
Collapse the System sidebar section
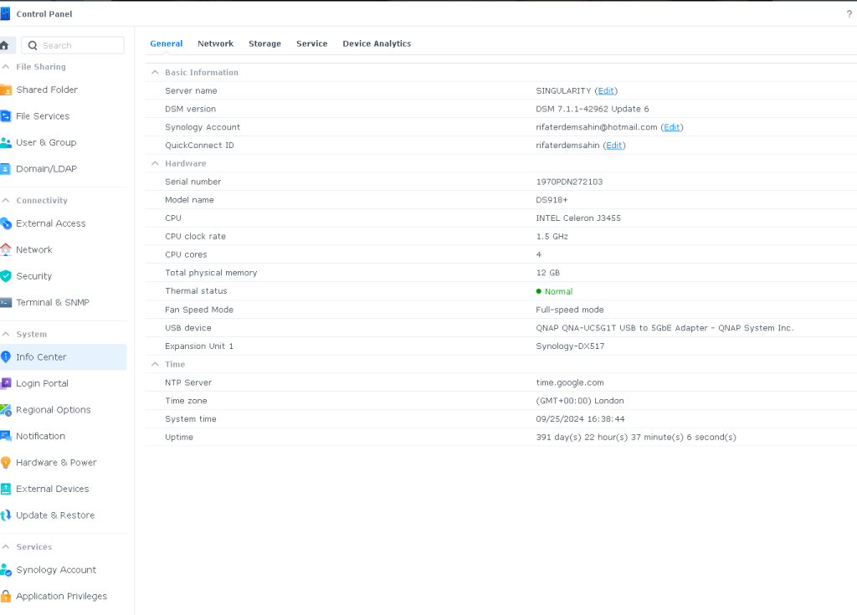[6, 334]
